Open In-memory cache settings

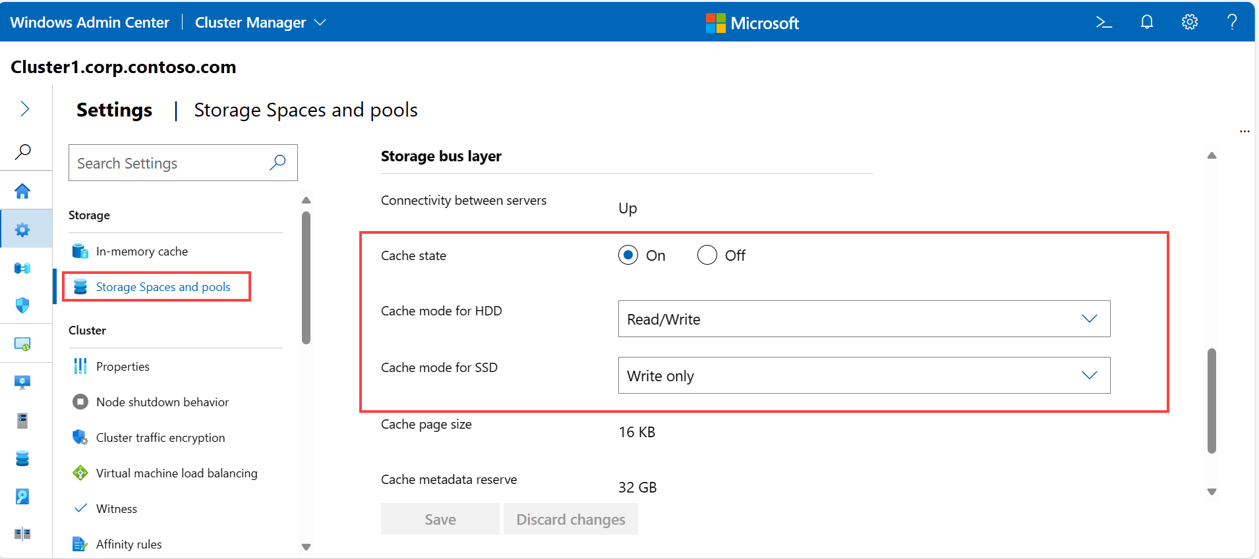click(x=142, y=252)
